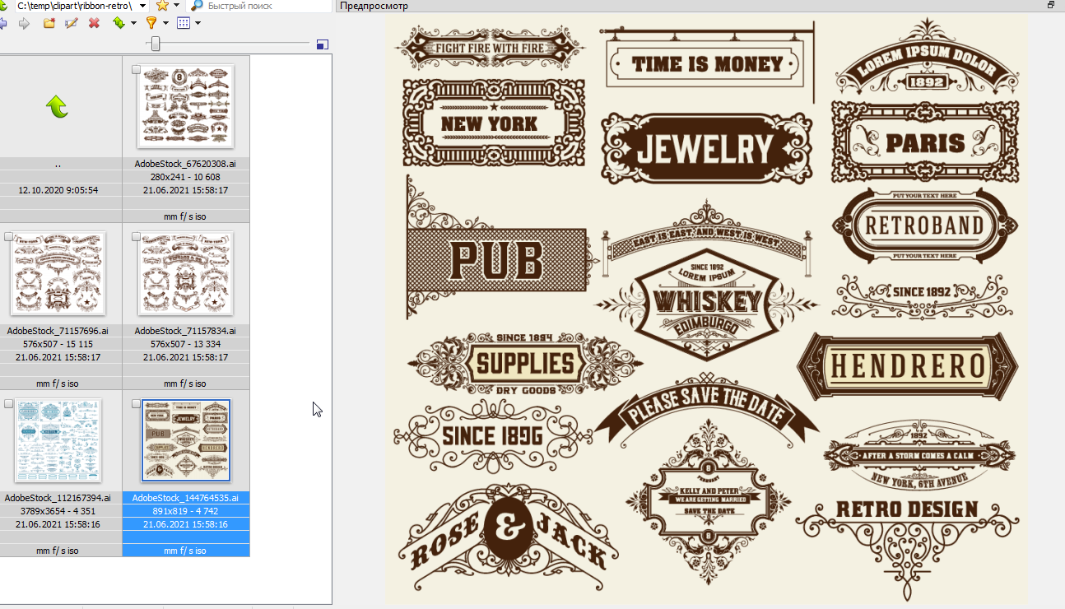Click the magnifier icon in quick search

tap(198, 6)
